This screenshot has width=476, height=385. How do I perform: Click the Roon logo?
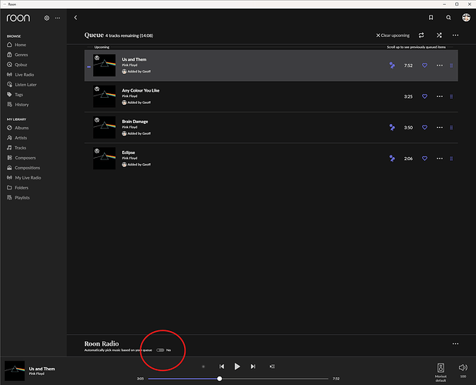point(18,18)
